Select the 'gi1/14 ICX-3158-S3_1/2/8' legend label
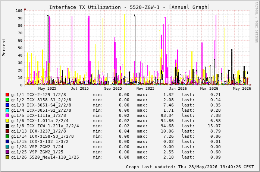 pos(43,136)
